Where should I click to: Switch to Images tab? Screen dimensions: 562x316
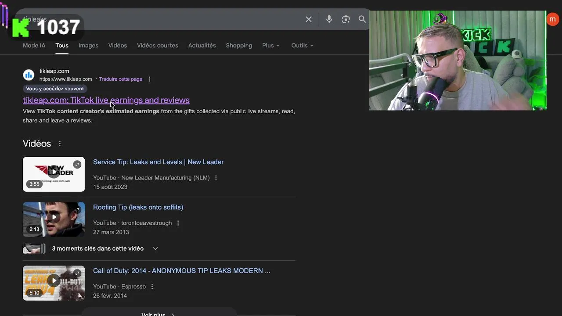[88, 46]
